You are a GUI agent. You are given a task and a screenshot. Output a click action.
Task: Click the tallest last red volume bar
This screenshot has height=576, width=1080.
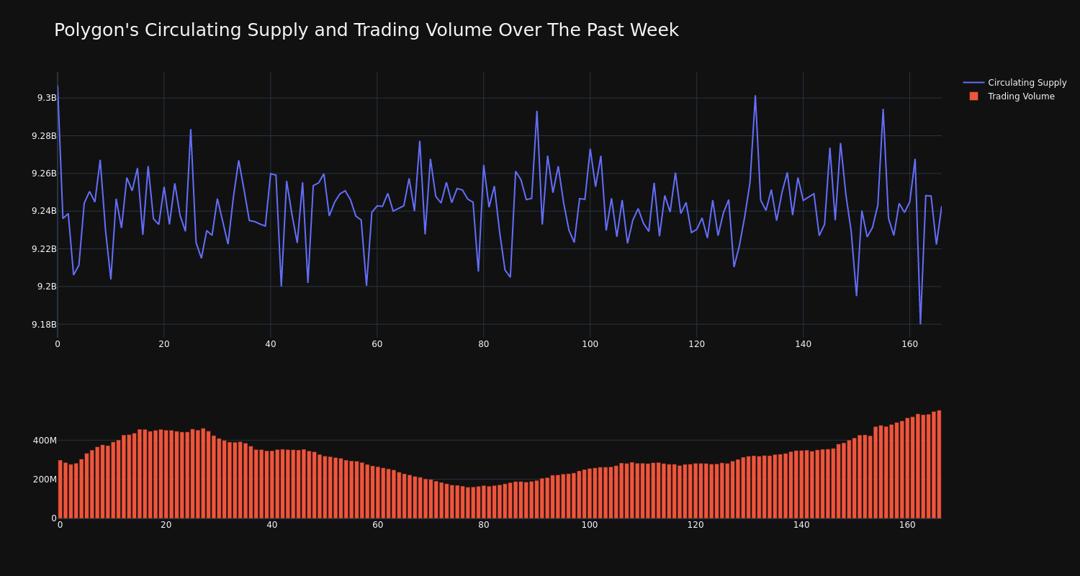point(939,464)
